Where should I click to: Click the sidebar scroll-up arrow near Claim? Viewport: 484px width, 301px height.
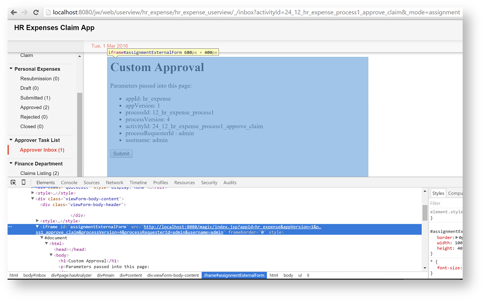click(x=80, y=56)
